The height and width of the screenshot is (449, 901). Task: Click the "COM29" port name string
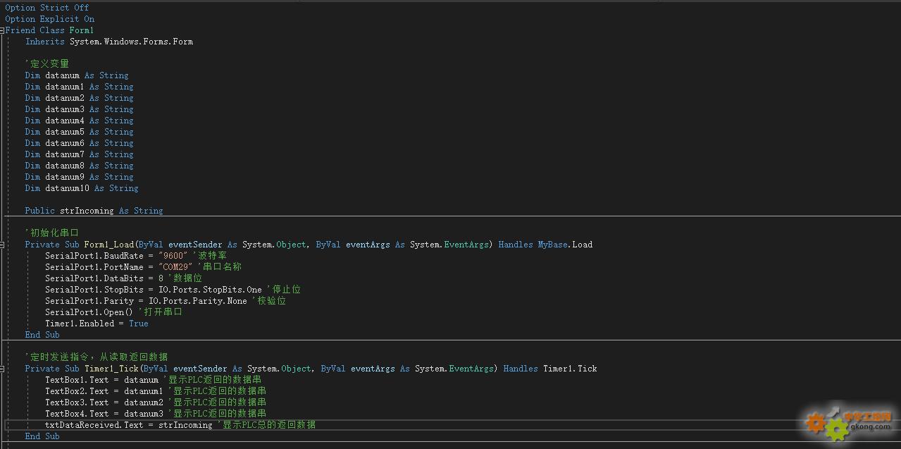click(x=175, y=267)
